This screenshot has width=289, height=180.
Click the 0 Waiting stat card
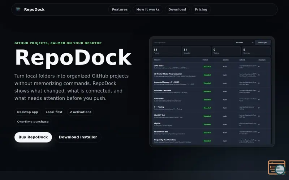point(226,51)
